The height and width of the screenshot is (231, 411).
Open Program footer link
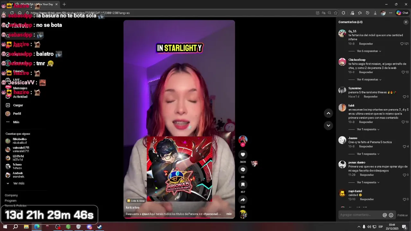[x=11, y=201]
